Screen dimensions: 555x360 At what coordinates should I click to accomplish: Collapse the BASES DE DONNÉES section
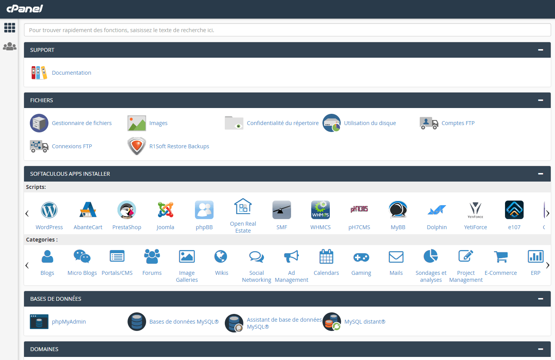541,299
